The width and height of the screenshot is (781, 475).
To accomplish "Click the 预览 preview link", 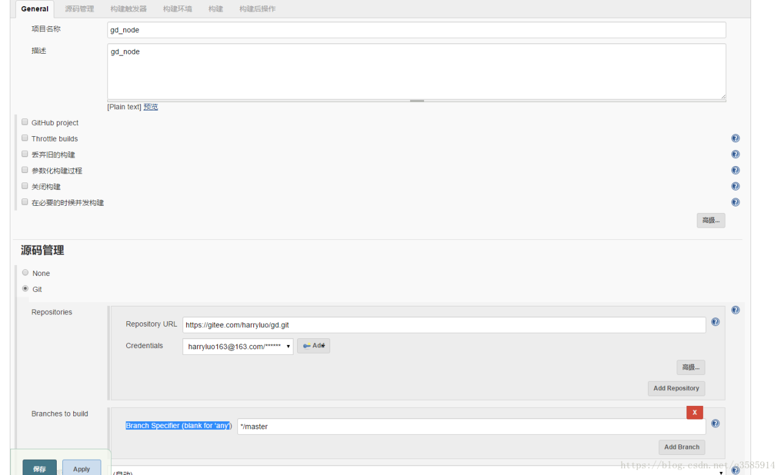I will coord(151,107).
